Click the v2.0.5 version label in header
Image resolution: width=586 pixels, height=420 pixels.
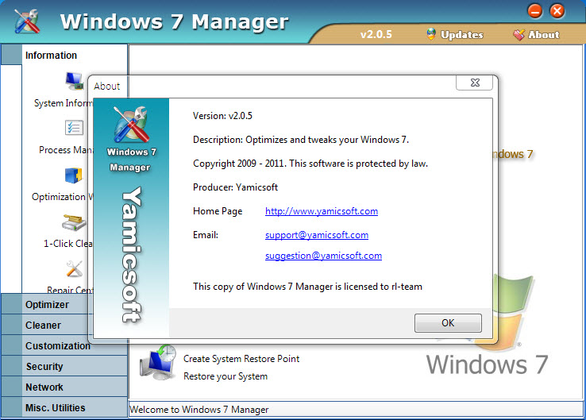(x=376, y=34)
